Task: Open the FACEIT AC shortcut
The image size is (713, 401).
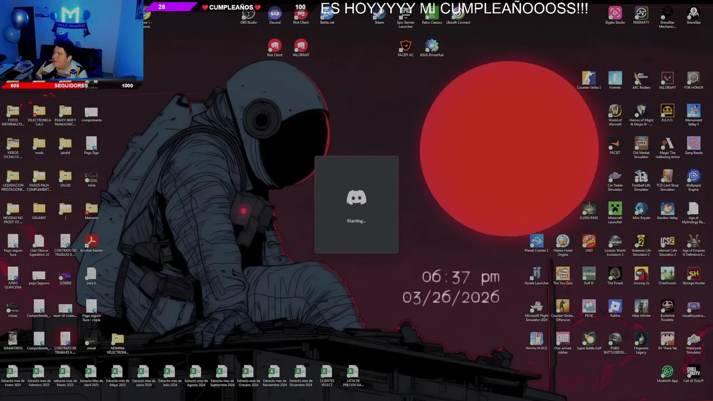Action: [406, 48]
